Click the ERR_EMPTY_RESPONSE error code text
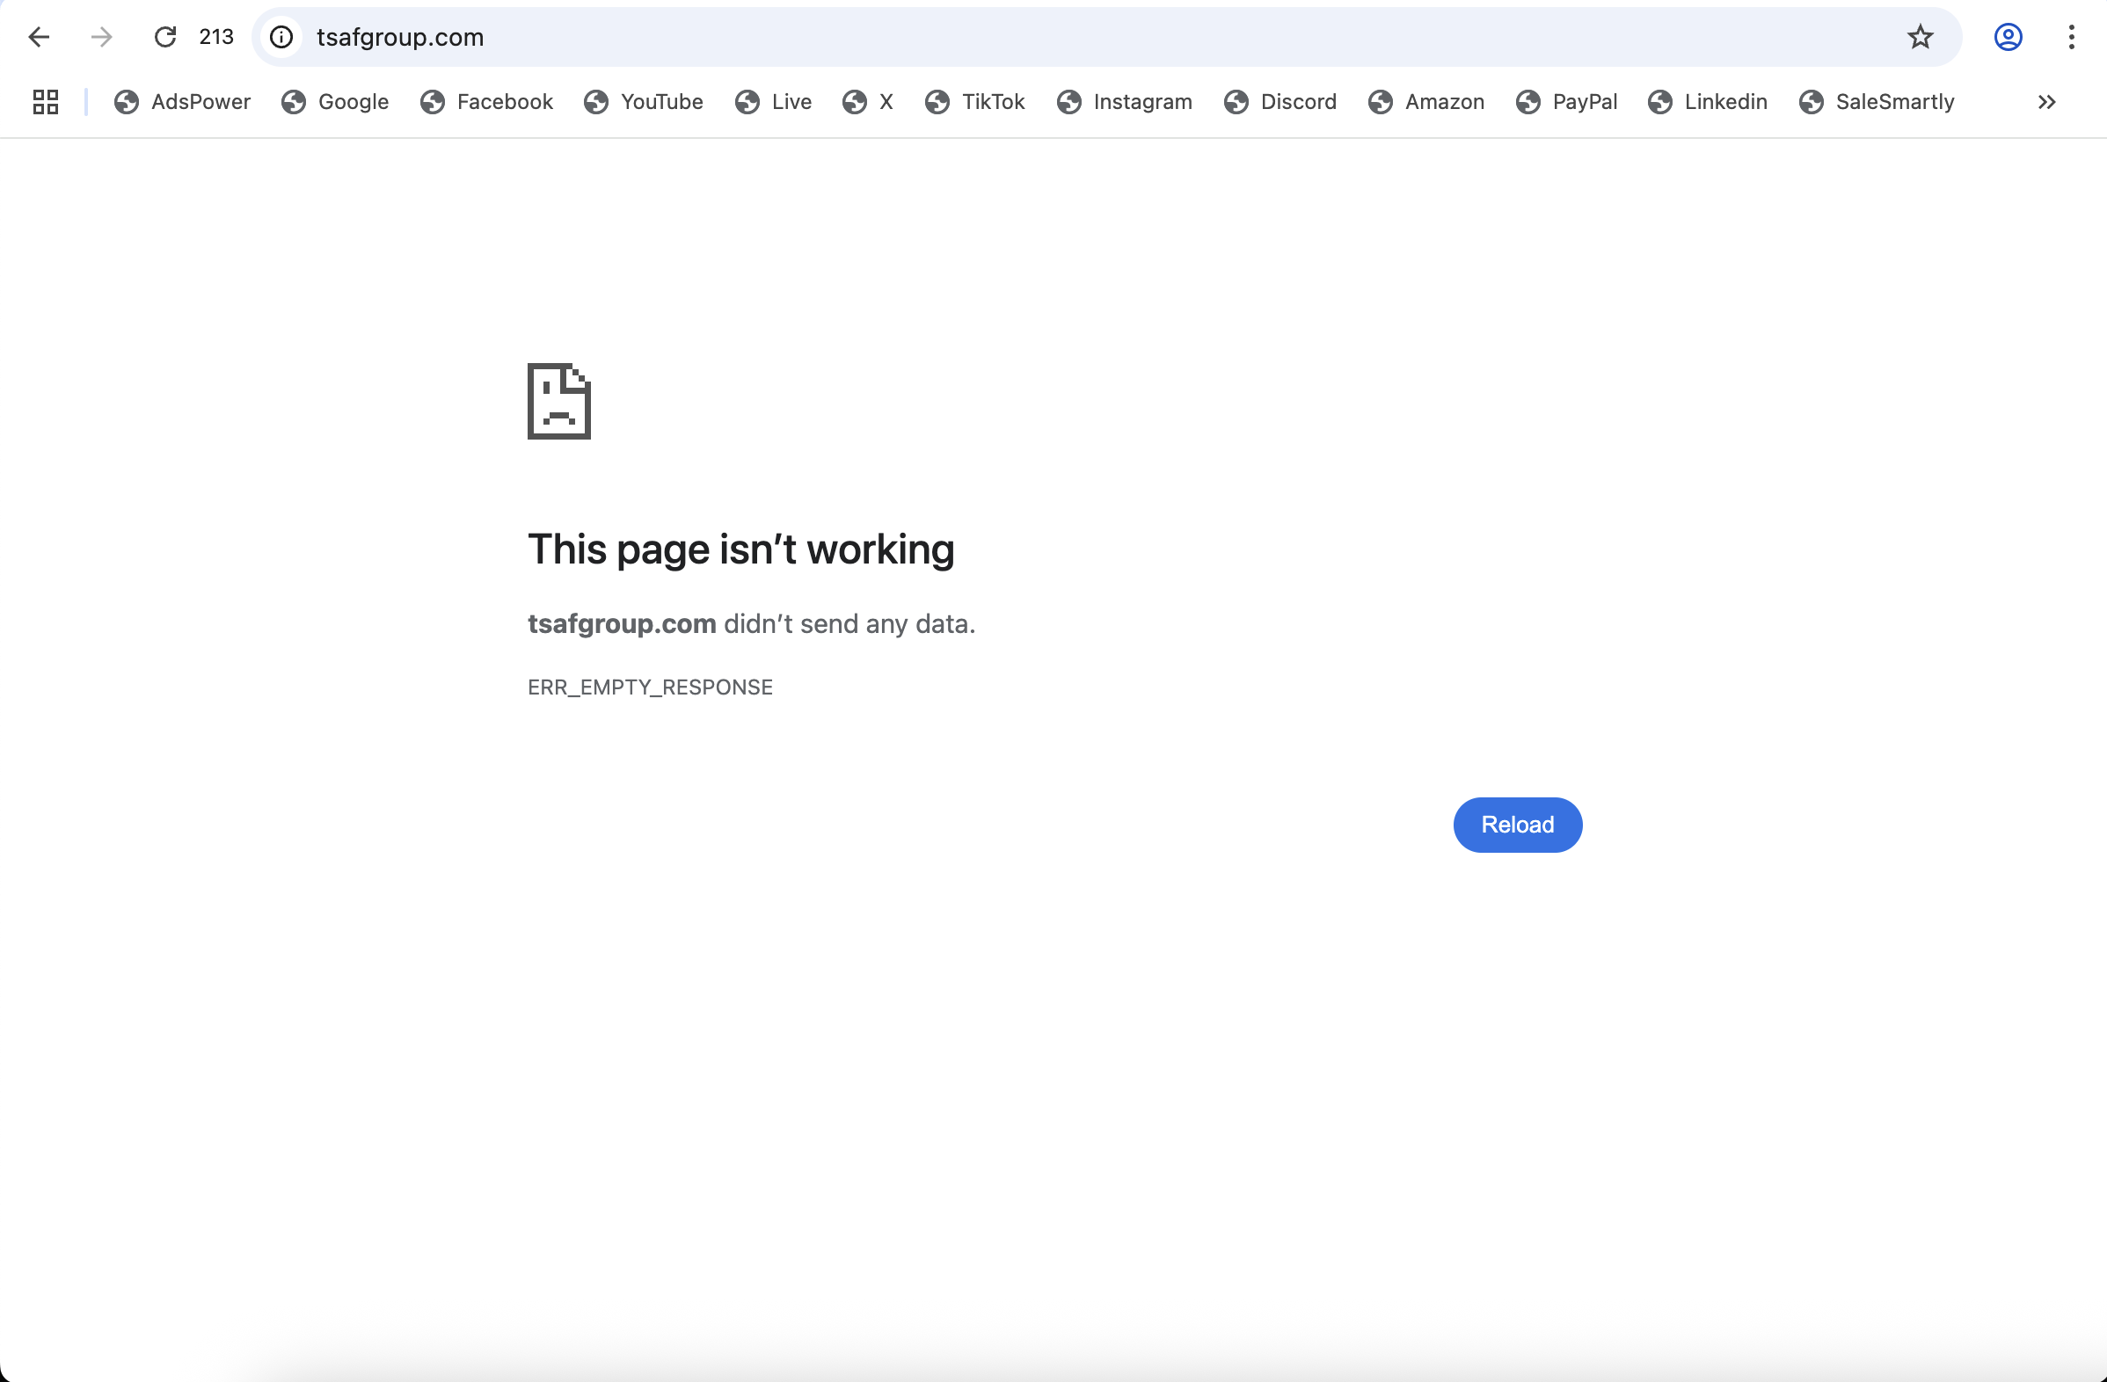The width and height of the screenshot is (2107, 1382). click(x=650, y=687)
